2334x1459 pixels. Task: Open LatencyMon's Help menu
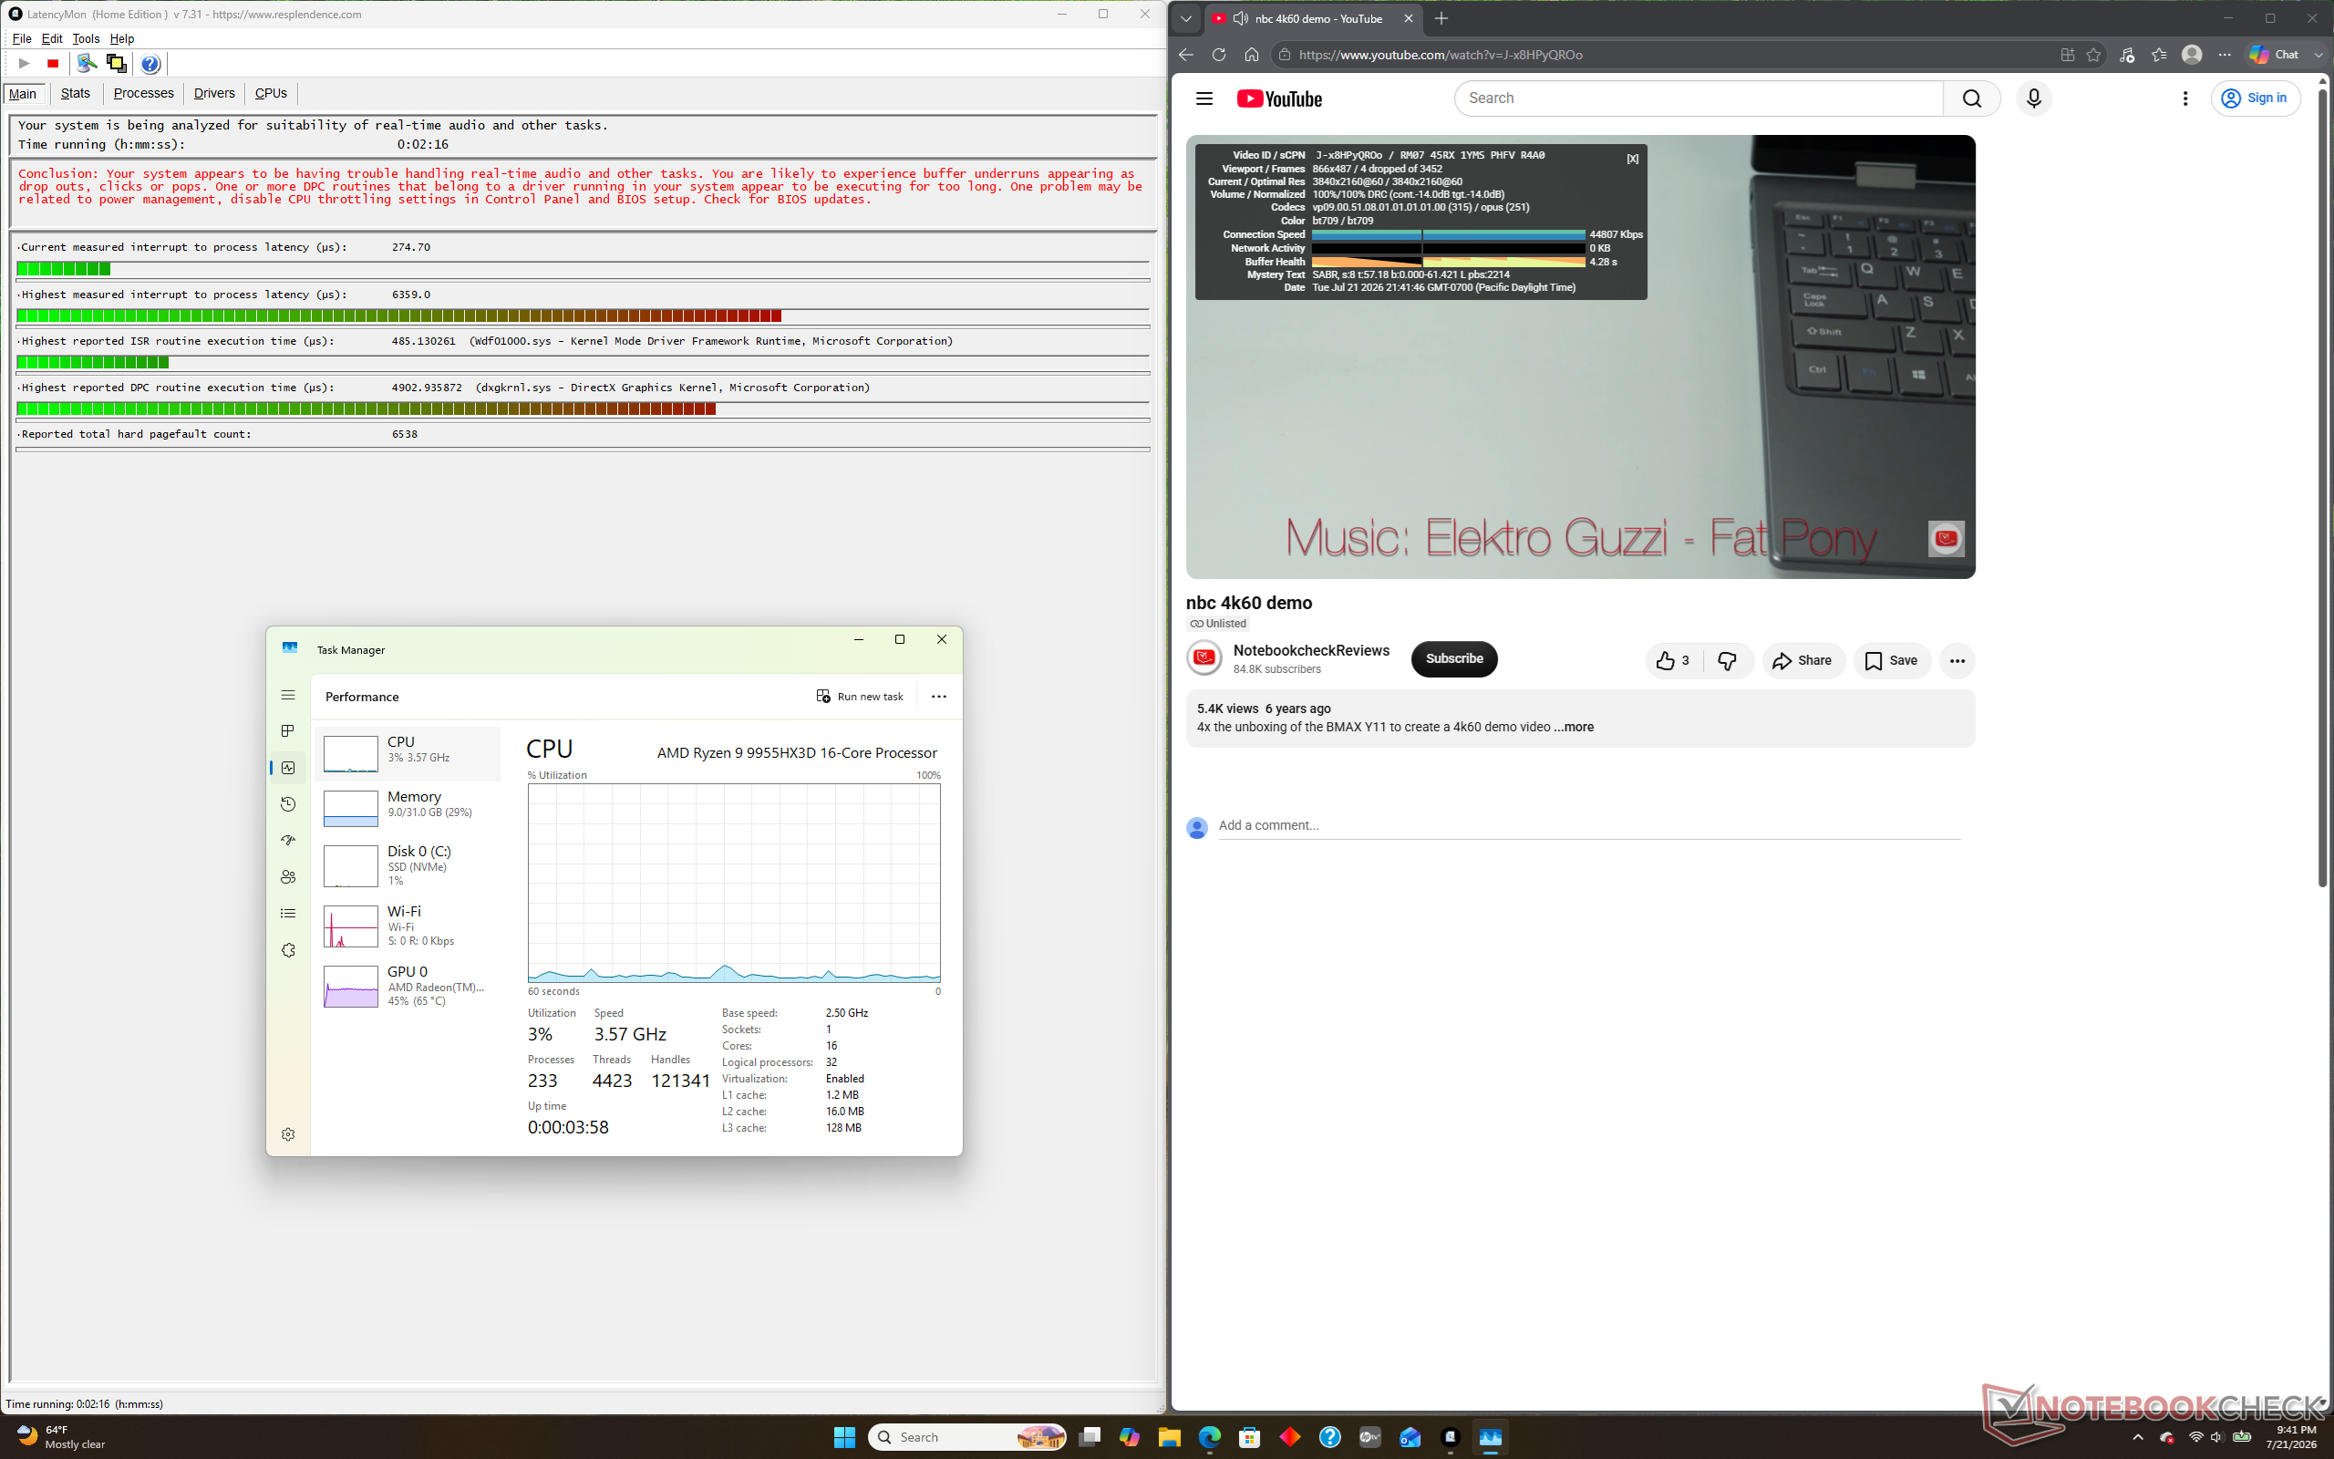[121, 38]
